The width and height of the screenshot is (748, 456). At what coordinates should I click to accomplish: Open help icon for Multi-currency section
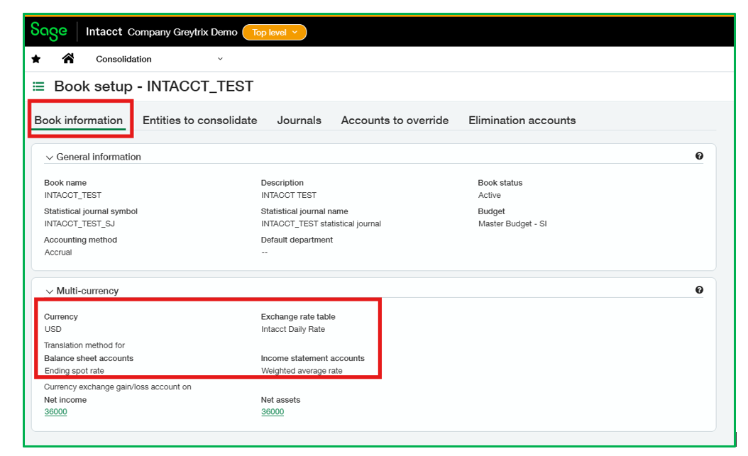pos(699,290)
